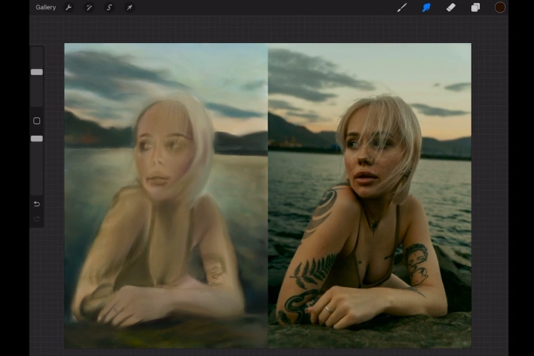Viewport: 534px width, 356px height.
Task: Open the Layers panel
Action: point(475,7)
